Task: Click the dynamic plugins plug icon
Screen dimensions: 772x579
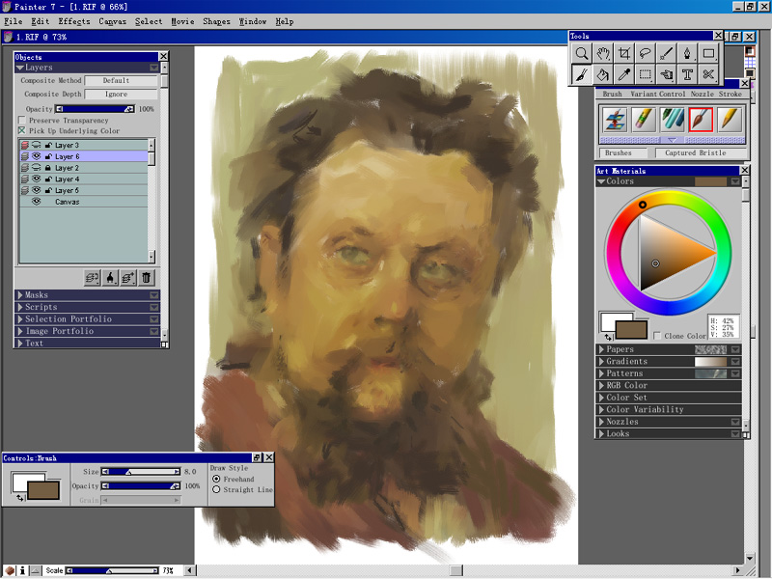Action: [110, 278]
